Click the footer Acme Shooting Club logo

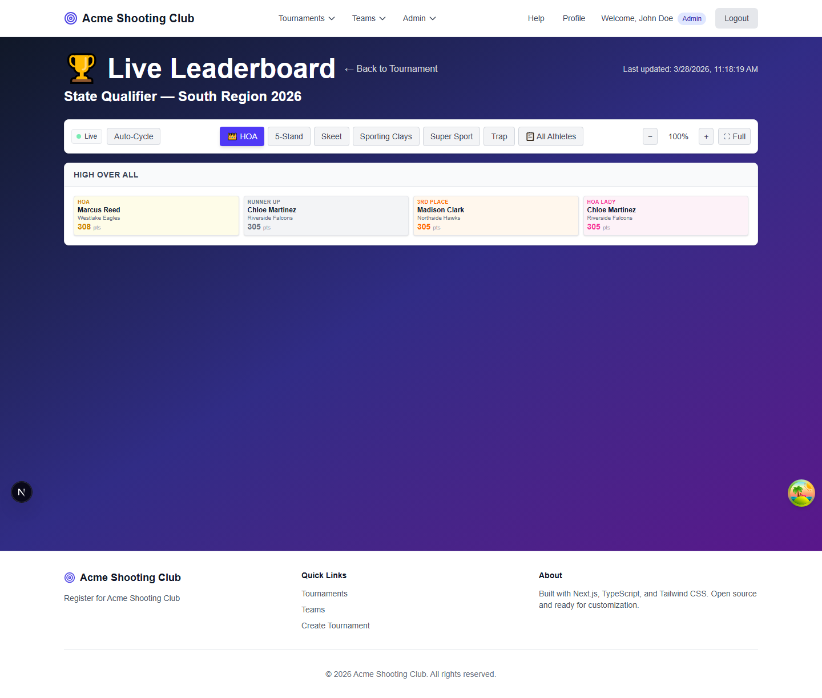pyautogui.click(x=70, y=578)
